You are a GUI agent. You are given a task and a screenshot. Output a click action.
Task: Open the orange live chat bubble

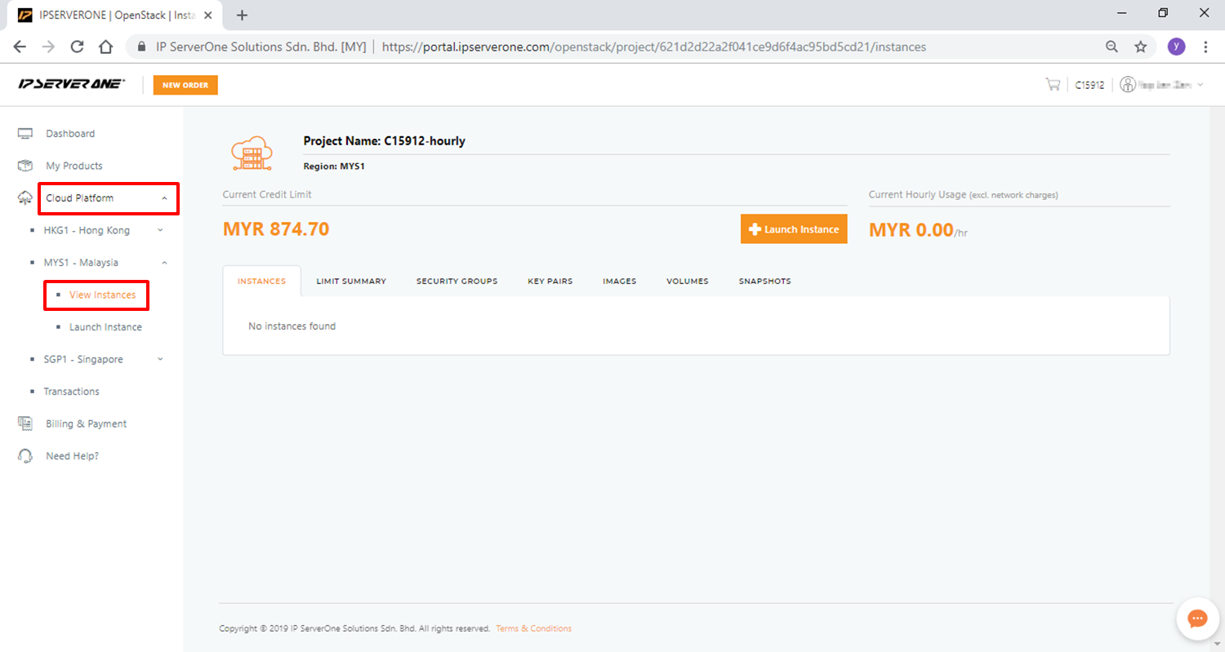coord(1197,619)
